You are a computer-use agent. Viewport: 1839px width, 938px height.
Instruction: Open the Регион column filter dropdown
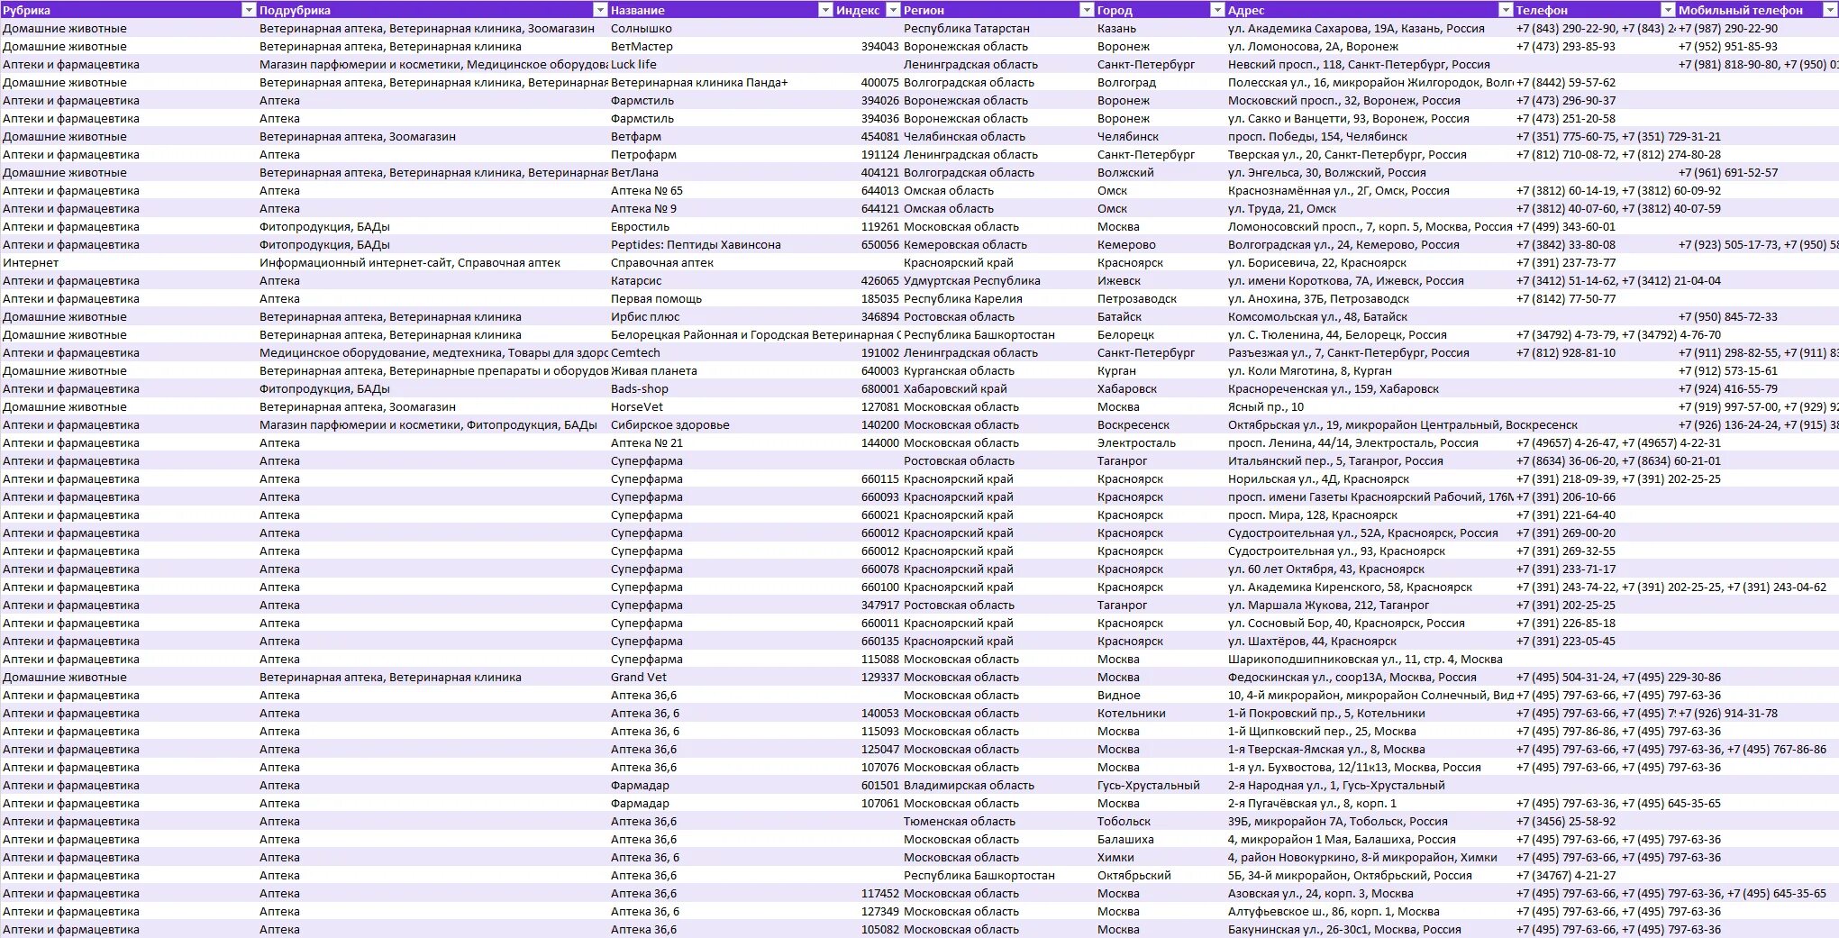(1087, 10)
